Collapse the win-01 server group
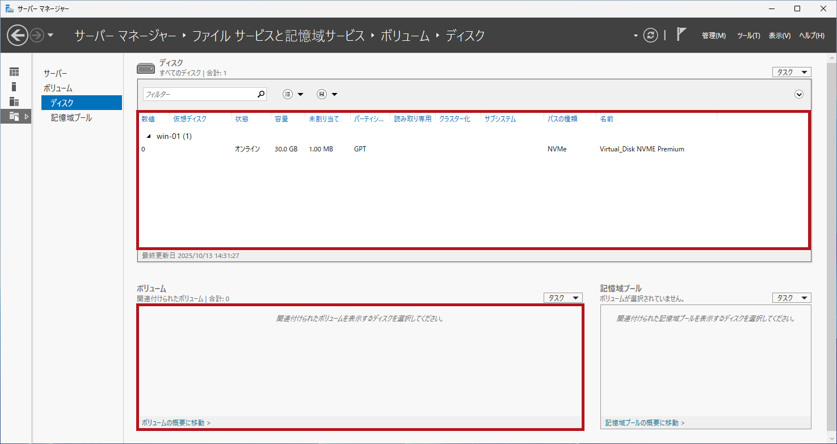837x444 pixels. [149, 137]
